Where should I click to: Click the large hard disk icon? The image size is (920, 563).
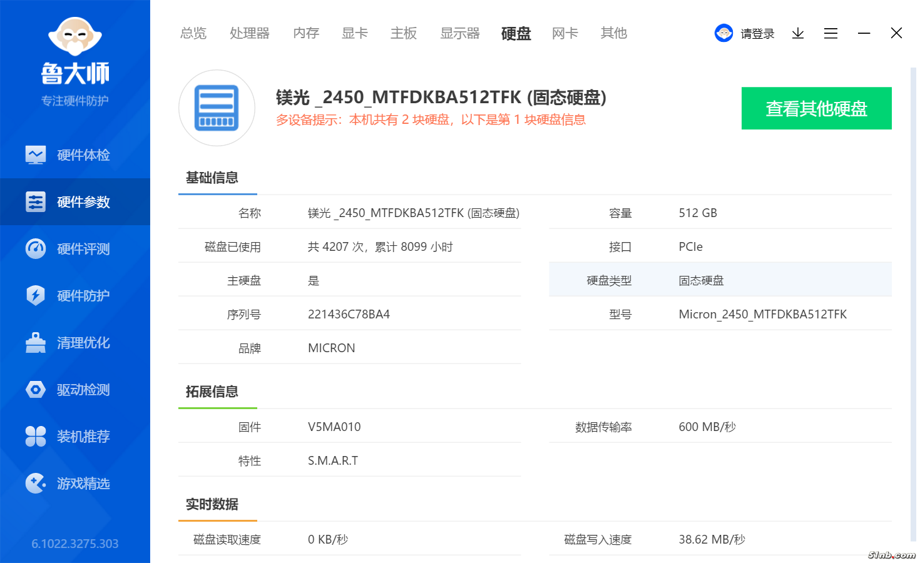click(x=217, y=108)
